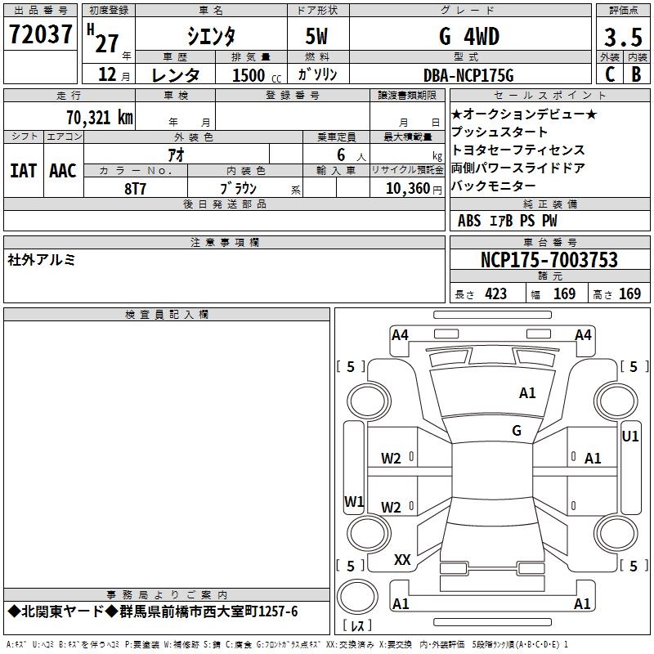The width and height of the screenshot is (654, 654).
Task: Click the door type value 5W
Action: (316, 36)
